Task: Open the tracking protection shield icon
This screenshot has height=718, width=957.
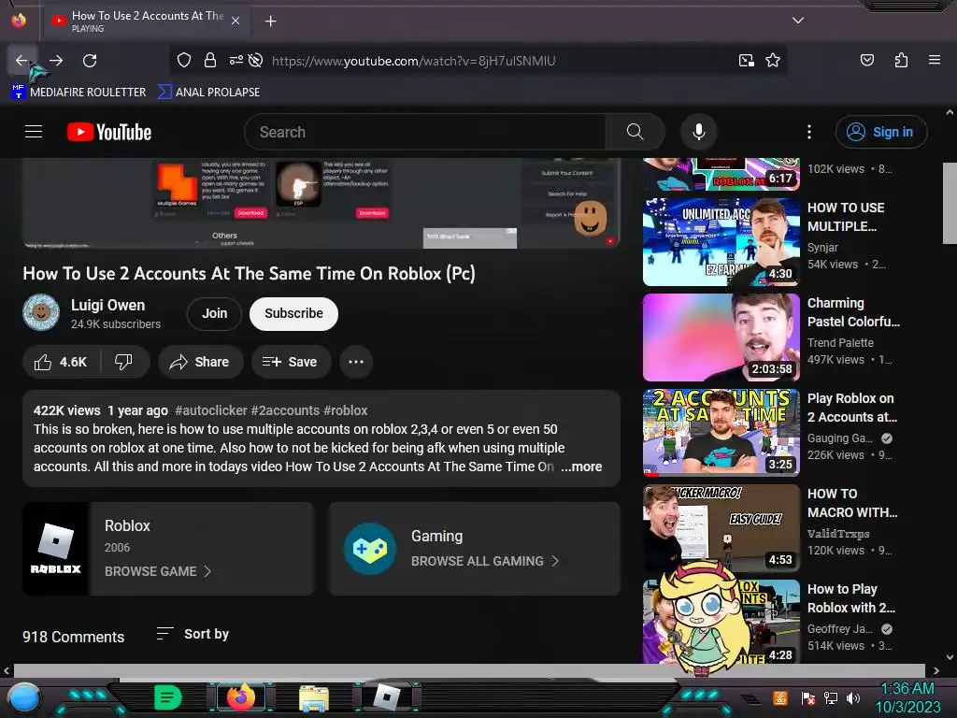Action: 184,61
